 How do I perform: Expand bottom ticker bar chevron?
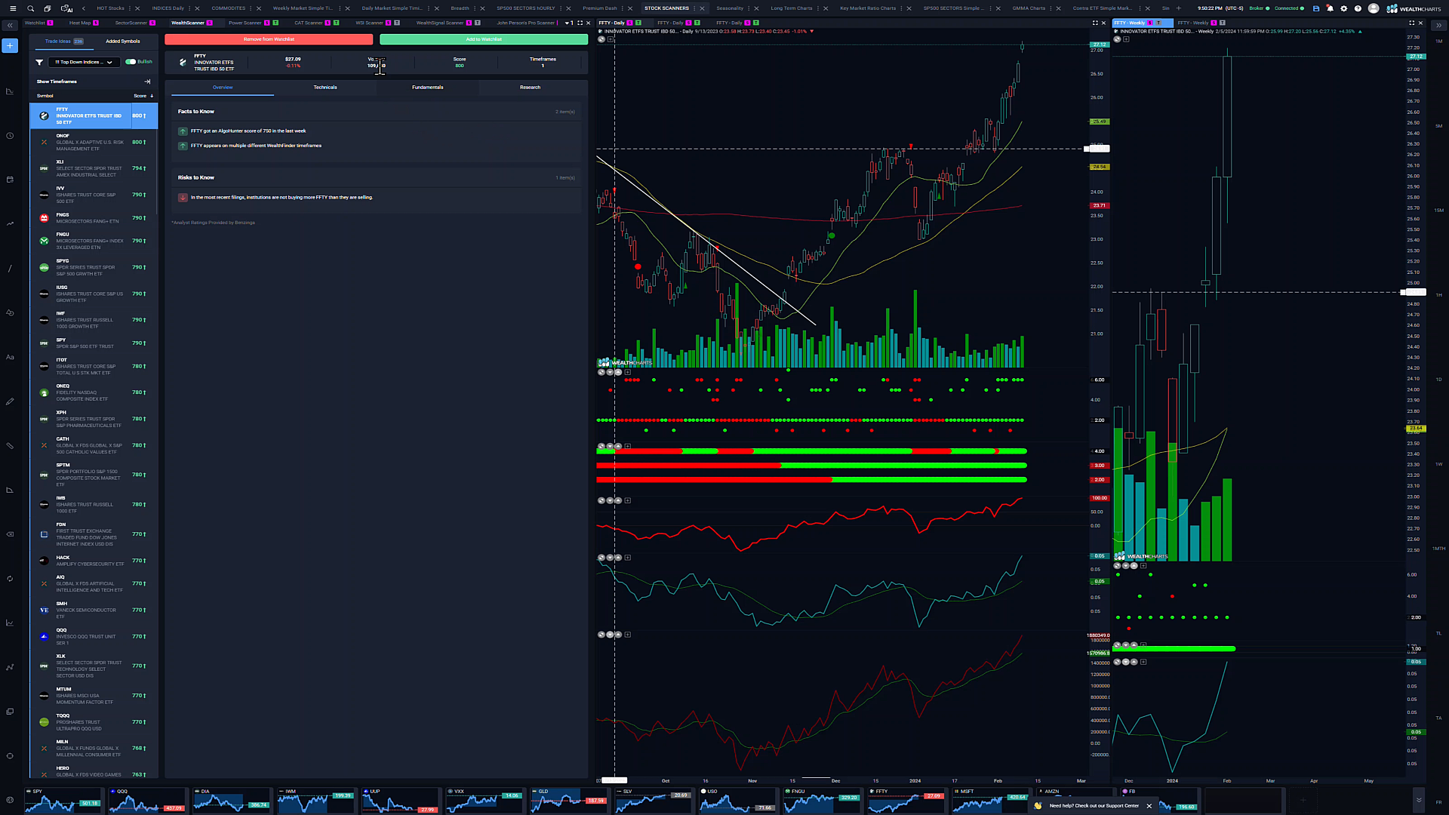(1419, 800)
